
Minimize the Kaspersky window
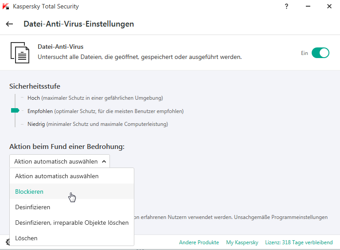pyautogui.click(x=307, y=7)
